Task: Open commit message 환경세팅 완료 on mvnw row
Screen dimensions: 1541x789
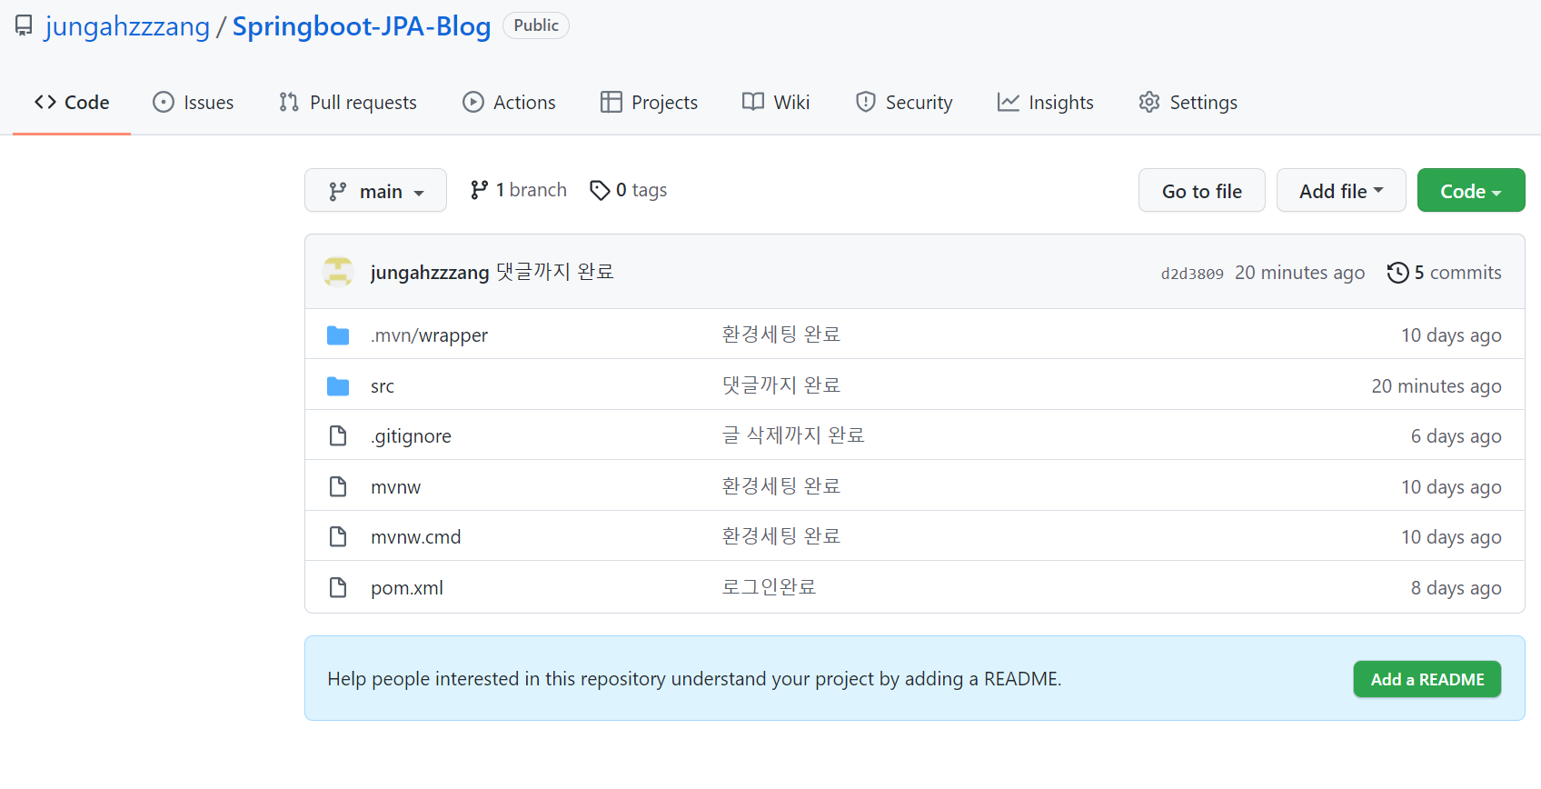Action: [781, 486]
